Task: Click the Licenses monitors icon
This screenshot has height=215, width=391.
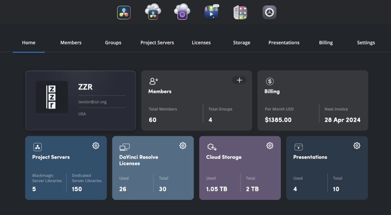Action: click(x=124, y=147)
